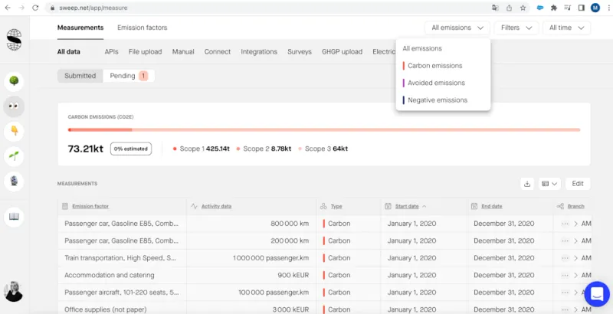Open the Filters dropdown

515,28
